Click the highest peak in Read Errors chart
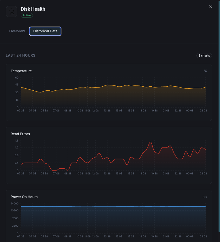The width and height of the screenshot is (220, 242). pyautogui.click(x=150, y=142)
